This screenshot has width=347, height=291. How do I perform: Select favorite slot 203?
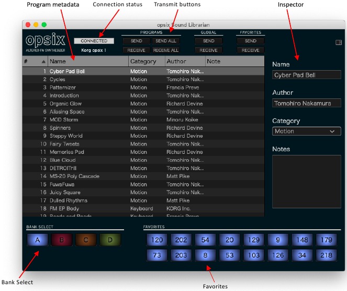(181, 255)
